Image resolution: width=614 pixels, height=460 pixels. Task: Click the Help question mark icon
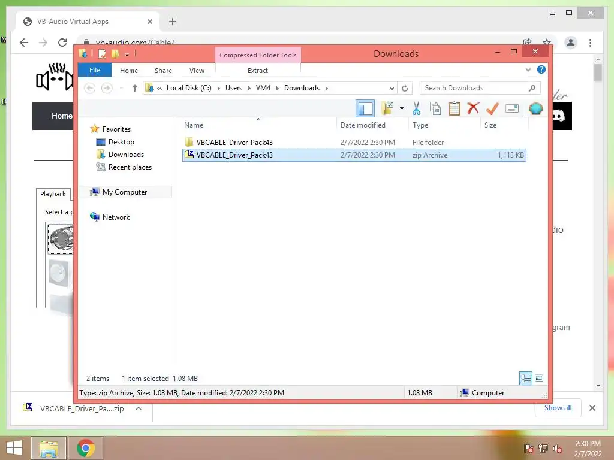coord(541,69)
